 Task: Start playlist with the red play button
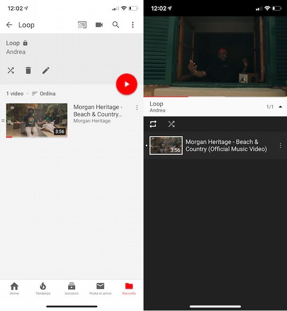point(127,84)
